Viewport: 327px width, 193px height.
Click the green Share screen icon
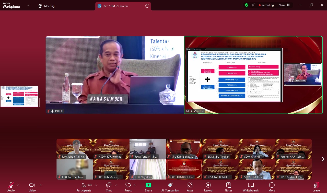click(x=148, y=187)
